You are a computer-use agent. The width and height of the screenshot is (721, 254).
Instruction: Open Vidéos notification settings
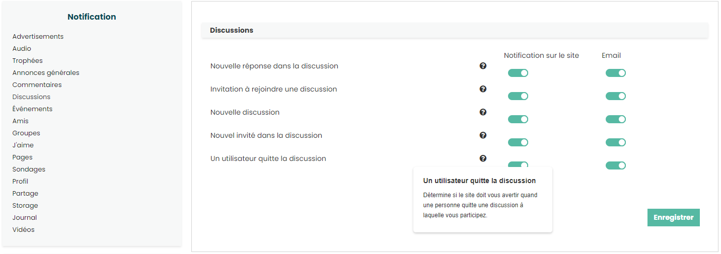pos(24,230)
